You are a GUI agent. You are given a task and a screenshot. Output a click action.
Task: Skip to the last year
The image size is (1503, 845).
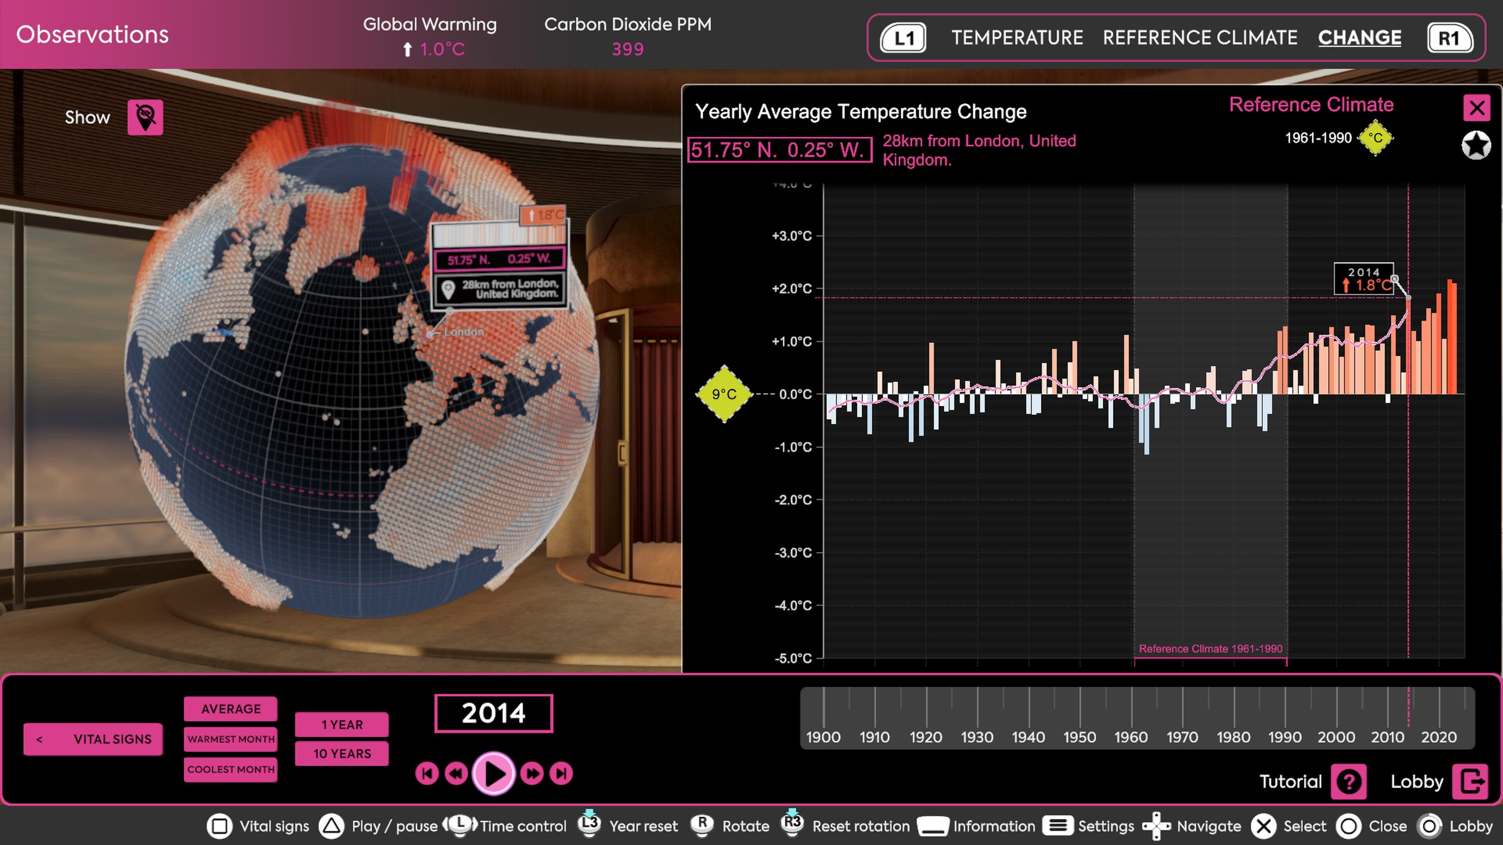(x=561, y=773)
